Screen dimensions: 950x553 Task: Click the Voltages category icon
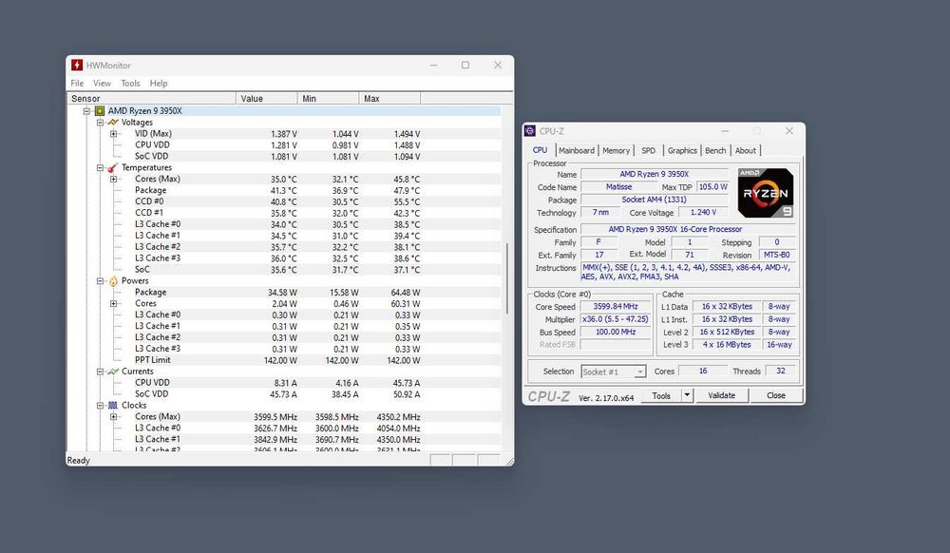tap(113, 123)
